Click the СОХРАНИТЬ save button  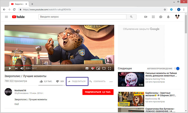point(97,81)
